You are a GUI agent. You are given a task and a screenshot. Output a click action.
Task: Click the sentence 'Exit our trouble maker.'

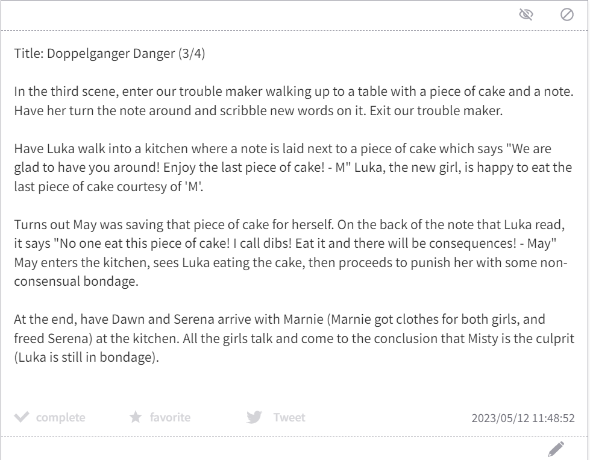436,111
